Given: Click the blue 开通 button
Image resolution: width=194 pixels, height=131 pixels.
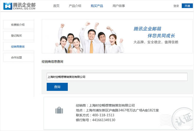Looking at the screenshot, I should click(x=187, y=6).
